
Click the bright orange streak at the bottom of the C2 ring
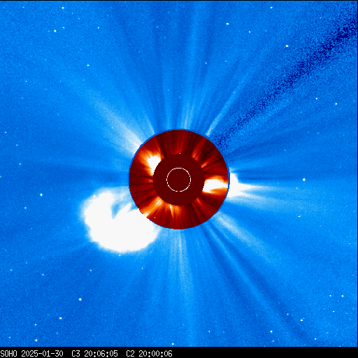[x=174, y=211]
